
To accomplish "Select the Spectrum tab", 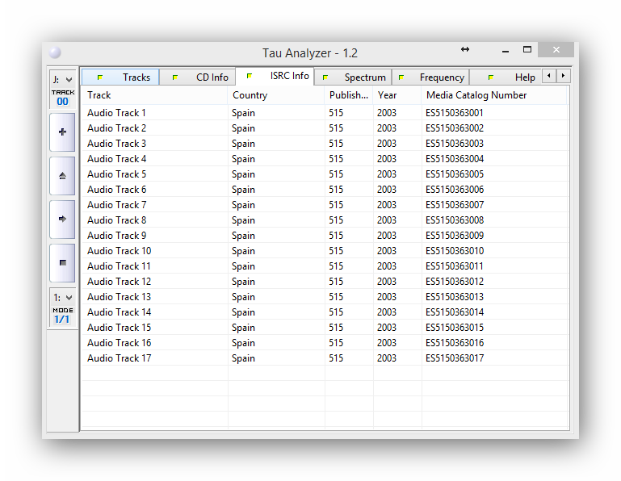I will point(354,77).
